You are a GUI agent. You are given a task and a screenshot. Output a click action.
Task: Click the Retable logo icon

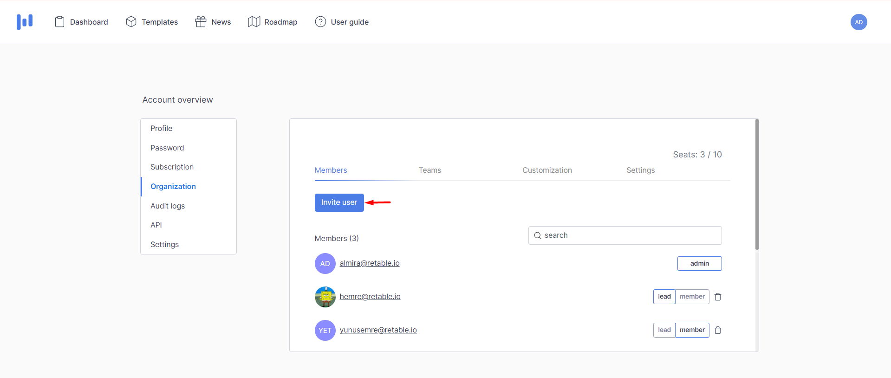25,22
